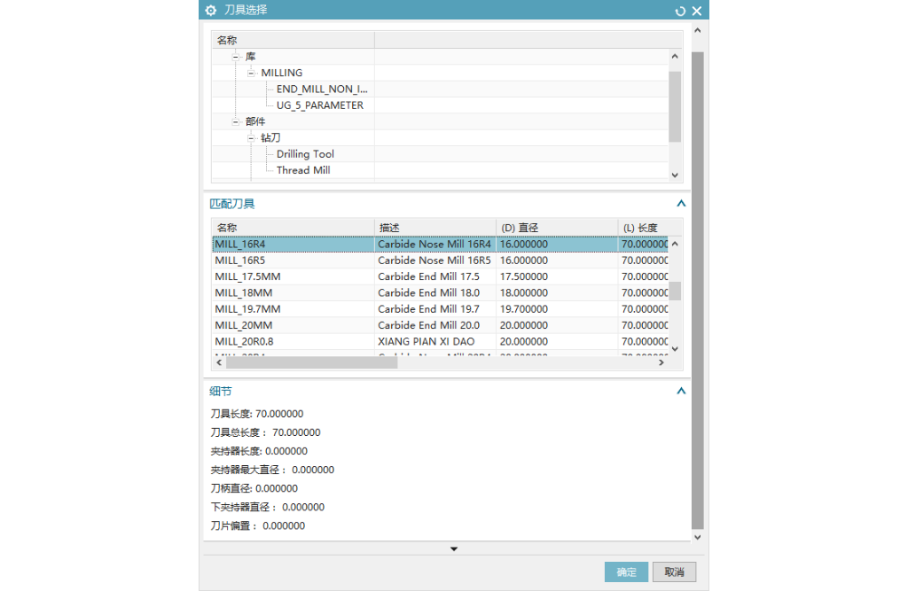Click the gear settings icon in title bar

click(210, 11)
